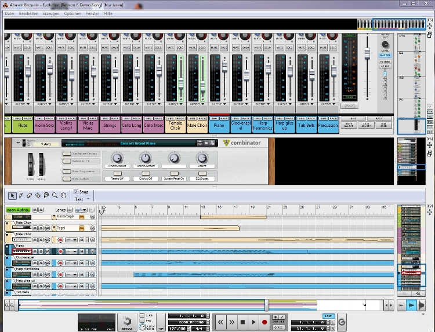
Task: Enable the Blocks button
Action: point(125,321)
